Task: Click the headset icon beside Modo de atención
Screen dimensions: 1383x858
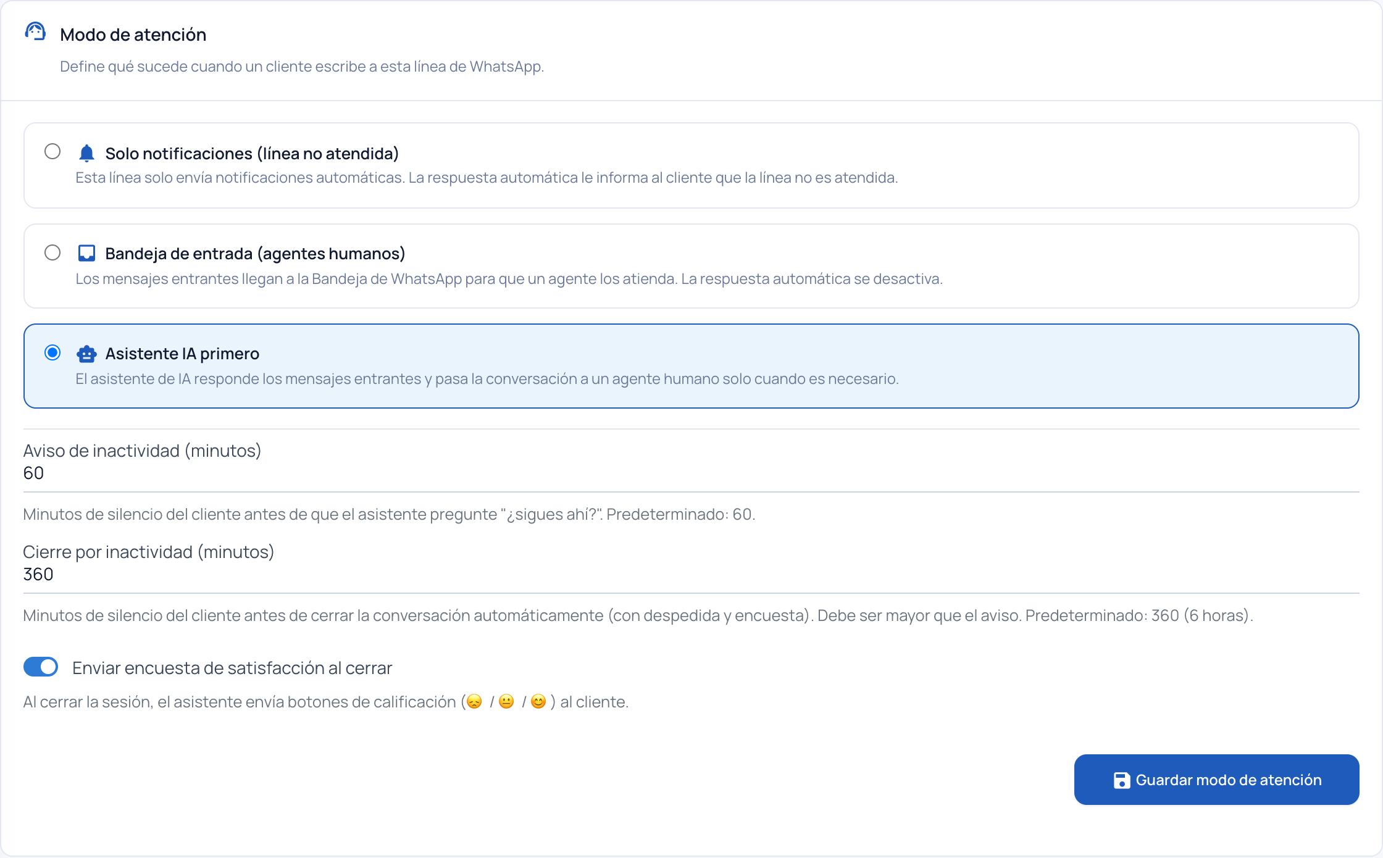Action: [35, 31]
